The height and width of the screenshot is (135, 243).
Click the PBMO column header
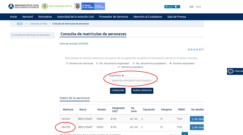point(181,109)
